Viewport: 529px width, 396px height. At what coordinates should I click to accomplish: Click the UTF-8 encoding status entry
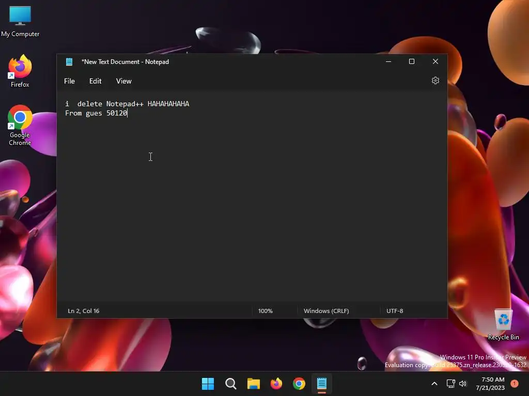point(395,311)
